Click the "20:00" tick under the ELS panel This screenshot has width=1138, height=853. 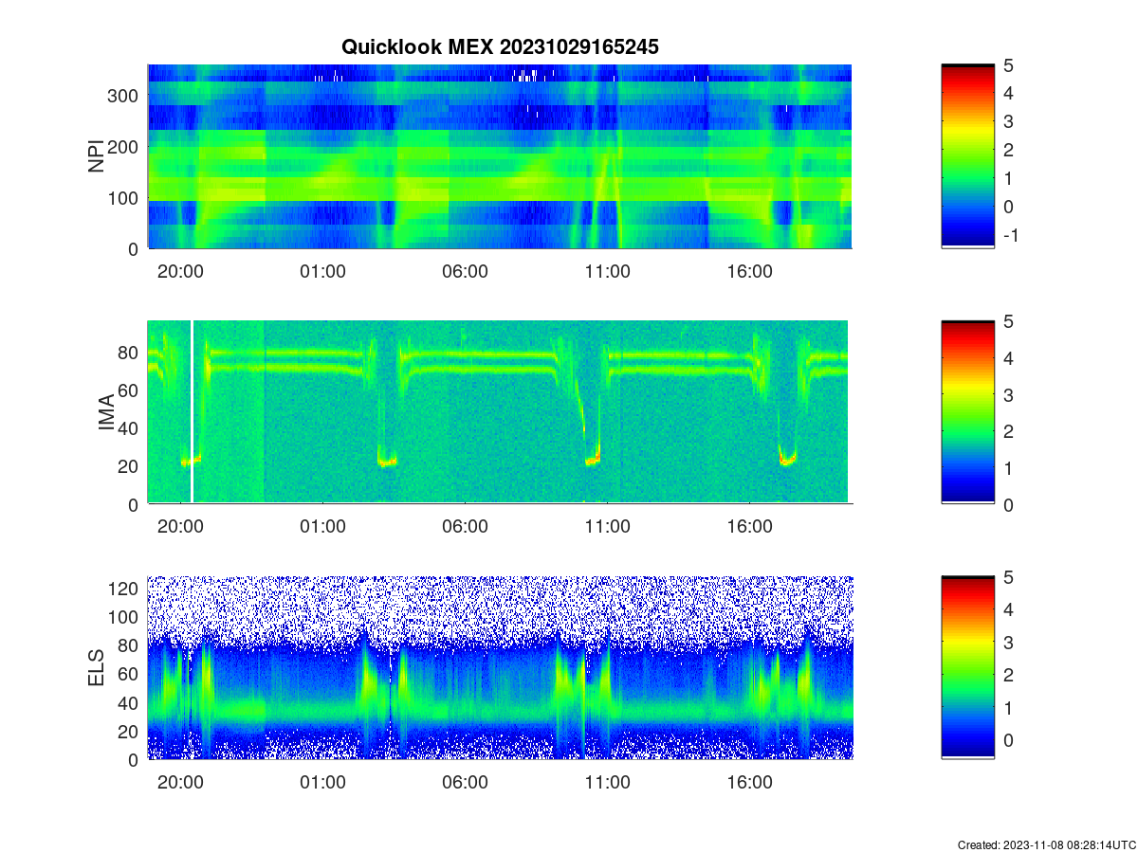coord(180,783)
